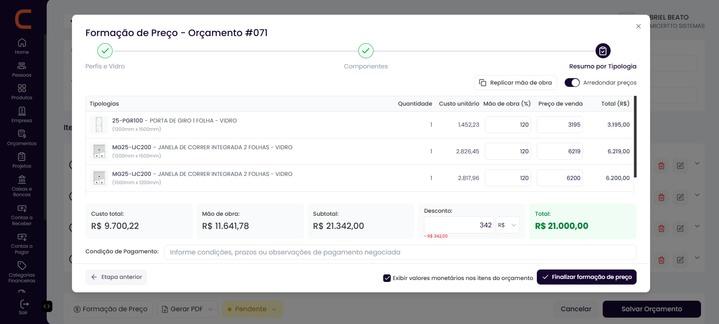The width and height of the screenshot is (719, 324).
Task: Click 25-PGR100 door thumbnail
Action: click(x=99, y=125)
